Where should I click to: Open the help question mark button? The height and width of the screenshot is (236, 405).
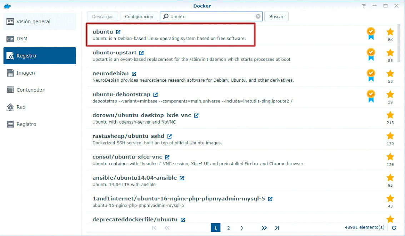(364, 6)
